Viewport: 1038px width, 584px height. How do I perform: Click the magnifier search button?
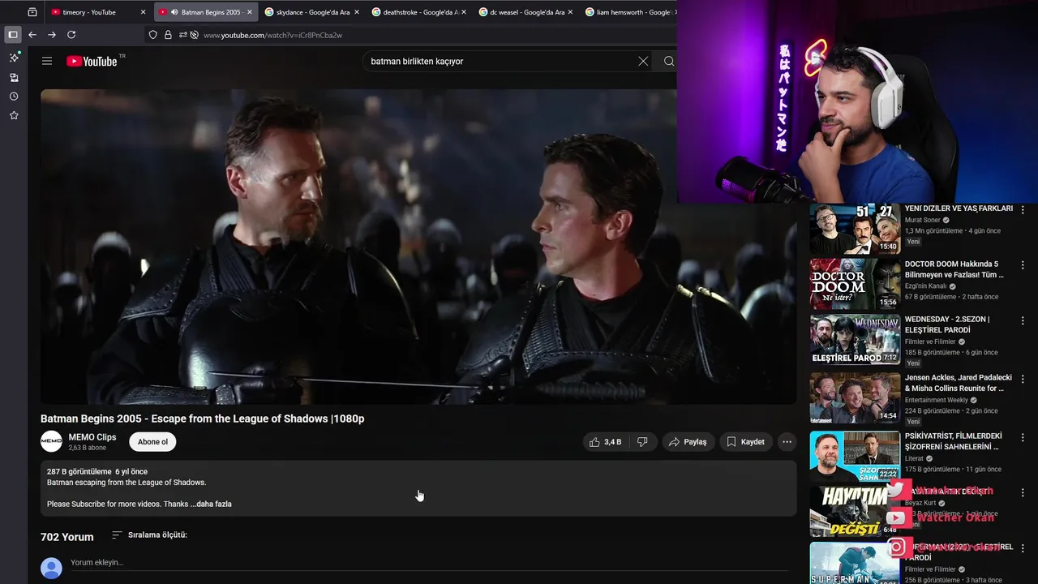(669, 61)
